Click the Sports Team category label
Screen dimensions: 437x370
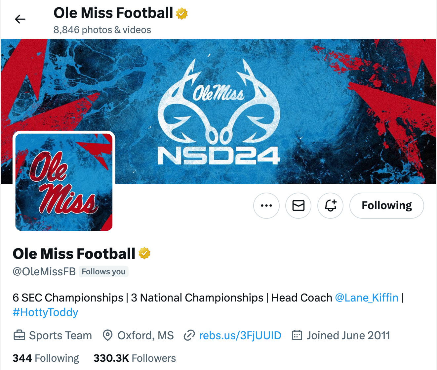pos(60,336)
